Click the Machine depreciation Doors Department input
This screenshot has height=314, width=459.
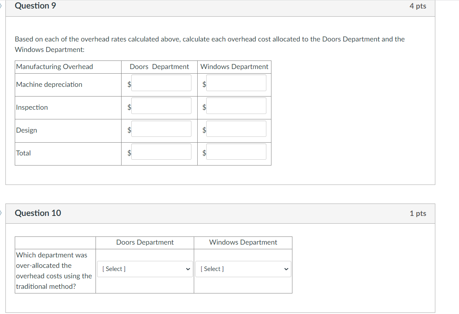pyautogui.click(x=161, y=83)
